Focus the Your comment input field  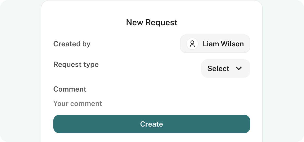pyautogui.click(x=151, y=104)
